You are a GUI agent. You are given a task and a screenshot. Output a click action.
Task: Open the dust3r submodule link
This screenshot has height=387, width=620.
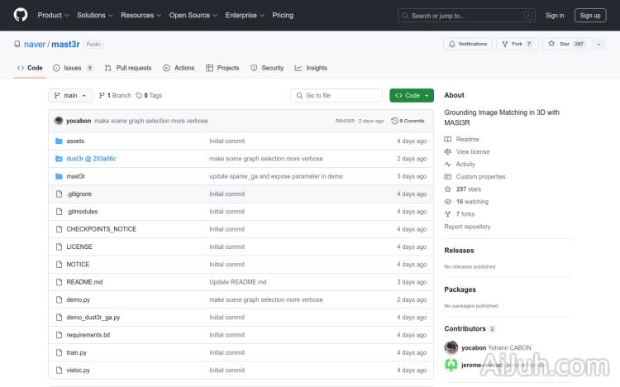coord(91,159)
